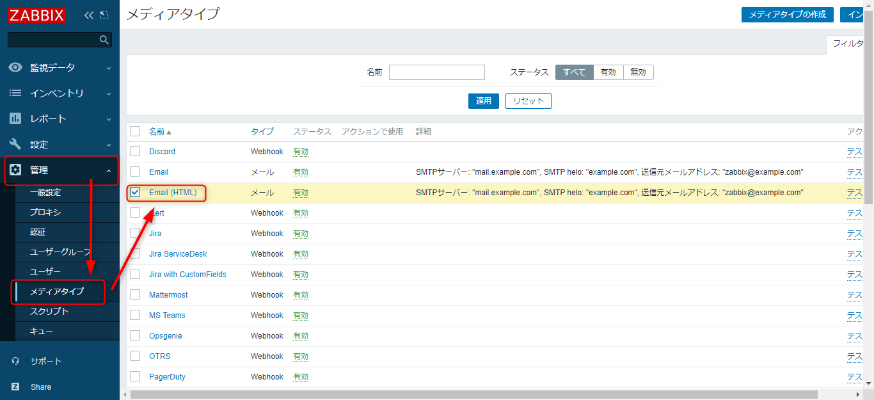Click the リセット button
Screen dimensions: 874x400
[x=528, y=100]
